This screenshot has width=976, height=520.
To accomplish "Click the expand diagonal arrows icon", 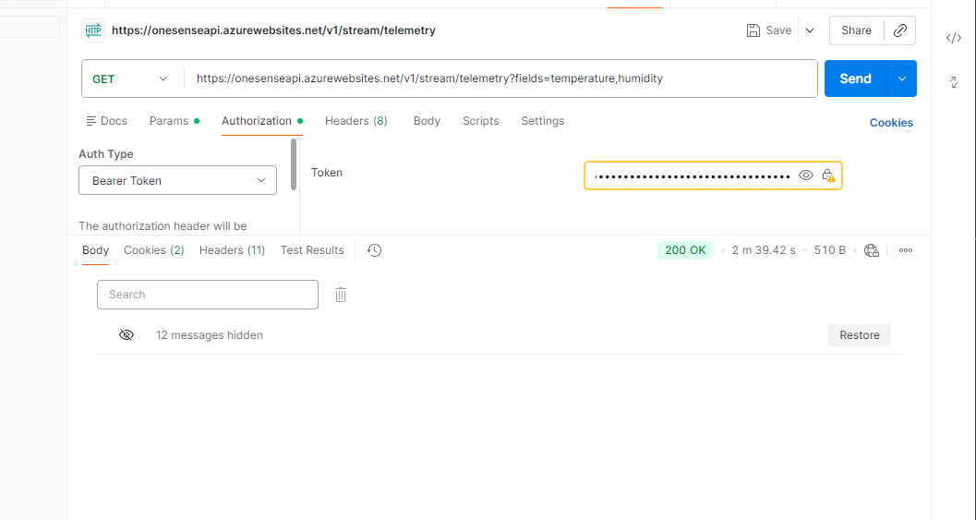I will (954, 82).
